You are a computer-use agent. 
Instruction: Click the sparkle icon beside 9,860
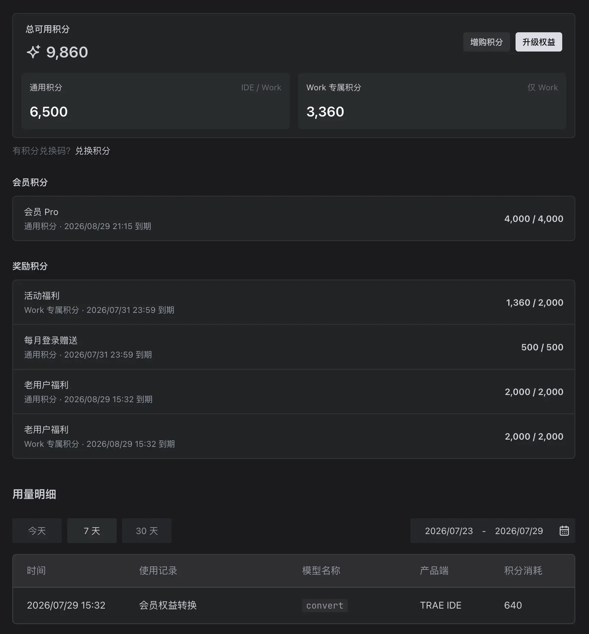pos(33,52)
